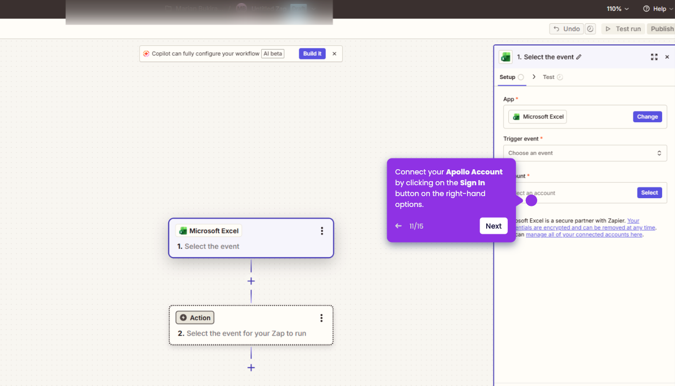Image resolution: width=675 pixels, height=386 pixels.
Task: Click the Copilot icon in banner
Action: click(x=147, y=54)
